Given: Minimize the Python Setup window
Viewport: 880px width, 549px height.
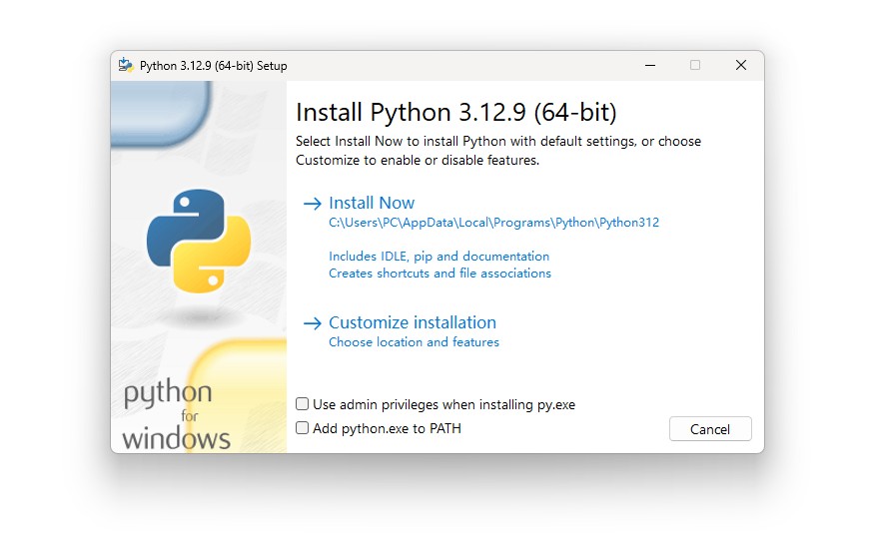Looking at the screenshot, I should 650,66.
